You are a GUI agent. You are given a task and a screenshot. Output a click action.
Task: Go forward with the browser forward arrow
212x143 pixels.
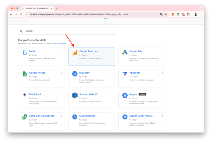tap(16, 14)
